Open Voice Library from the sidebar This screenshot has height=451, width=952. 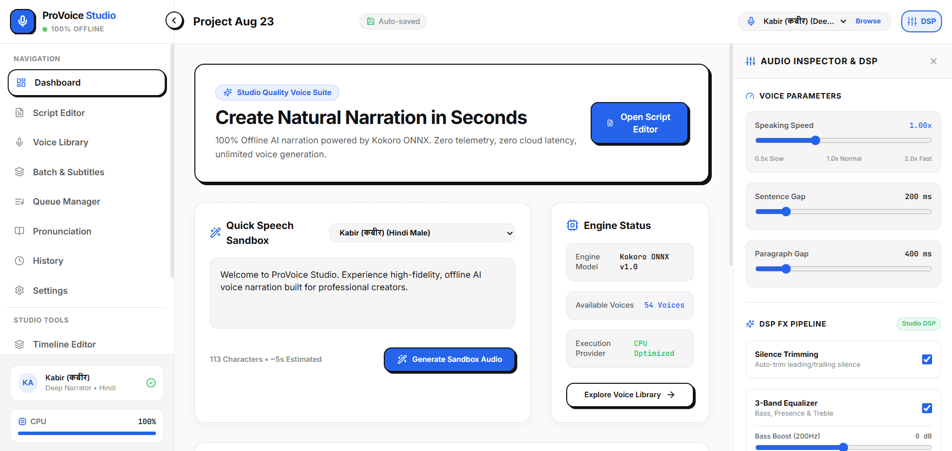click(87, 142)
